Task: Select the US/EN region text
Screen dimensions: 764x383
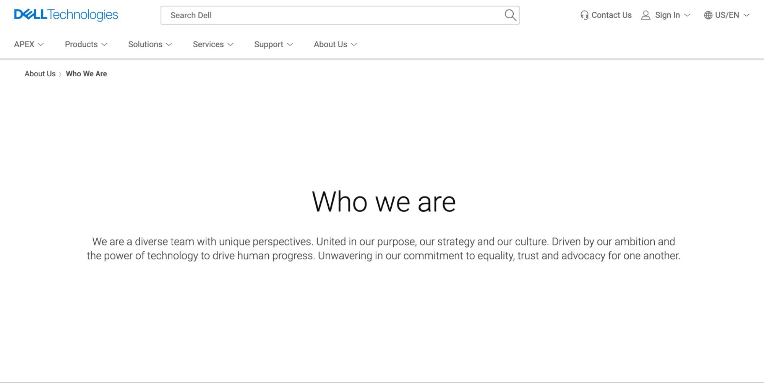Action: pyautogui.click(x=727, y=15)
